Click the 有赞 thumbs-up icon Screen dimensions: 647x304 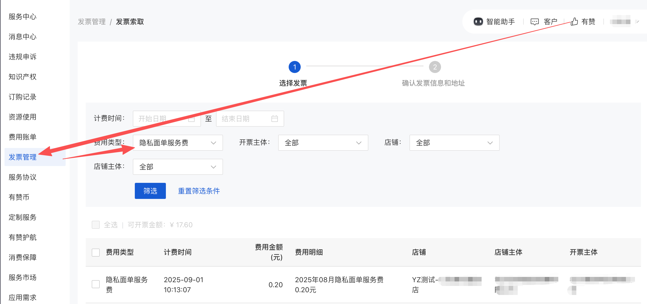[x=574, y=22]
